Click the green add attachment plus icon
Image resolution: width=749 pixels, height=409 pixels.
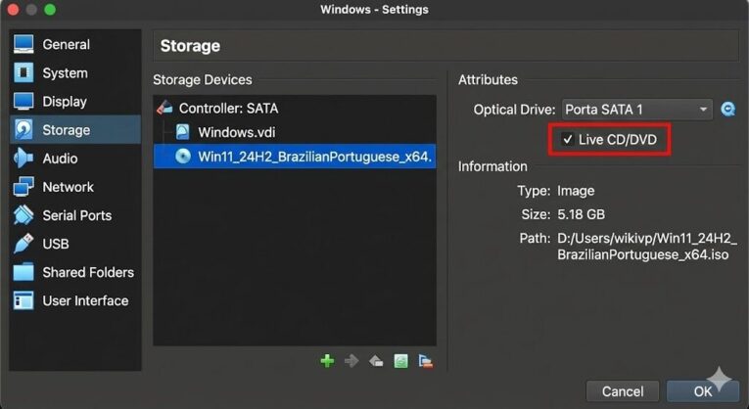[327, 361]
